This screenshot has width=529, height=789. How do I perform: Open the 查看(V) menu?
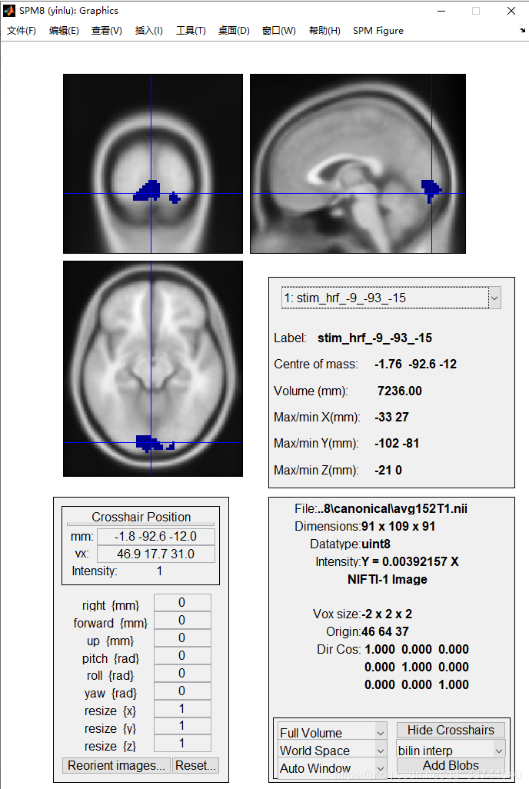[x=107, y=31]
